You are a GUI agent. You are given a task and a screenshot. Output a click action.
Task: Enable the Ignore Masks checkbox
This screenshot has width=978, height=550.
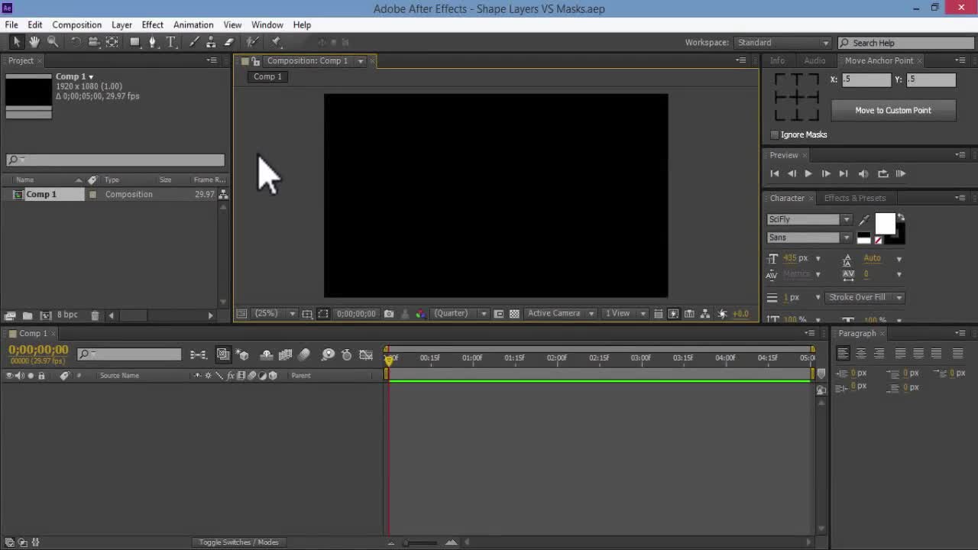(x=774, y=134)
